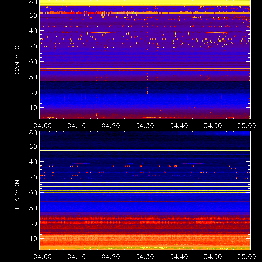The image size is (262, 262).
Task: Click 160 tick label on Learmonth plot
Action: 31,146
